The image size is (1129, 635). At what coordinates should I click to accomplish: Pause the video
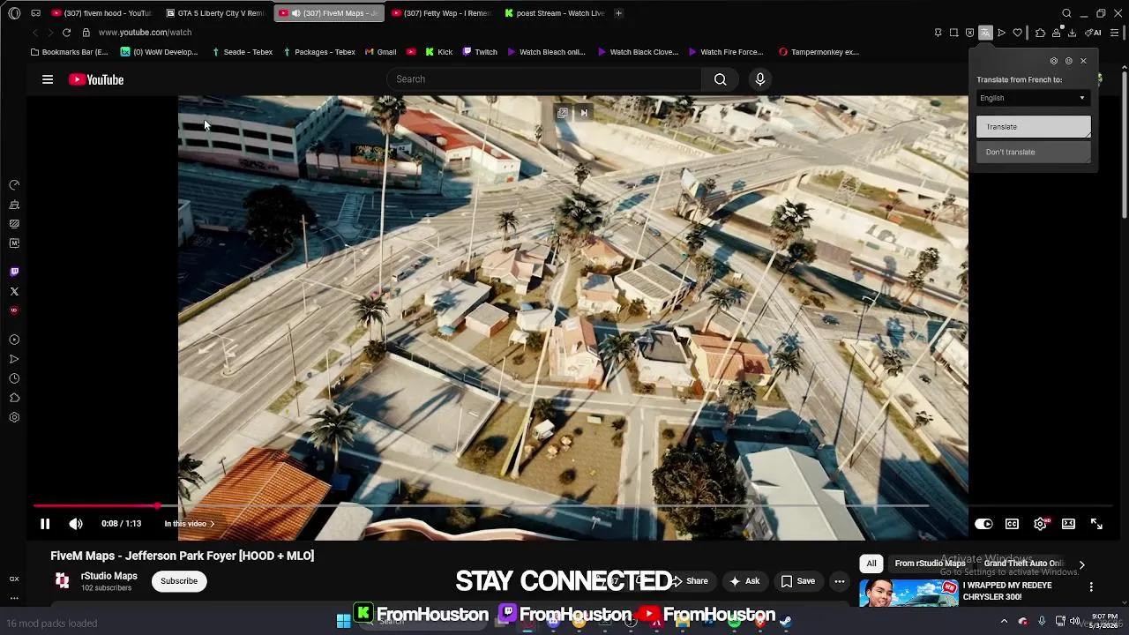pos(45,524)
